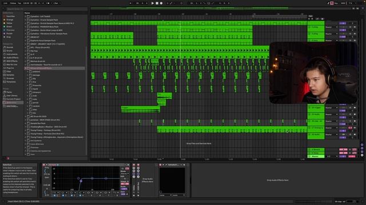The height and width of the screenshot is (205, 366).
Task: Select the Favorites collection
Action: point(10,17)
